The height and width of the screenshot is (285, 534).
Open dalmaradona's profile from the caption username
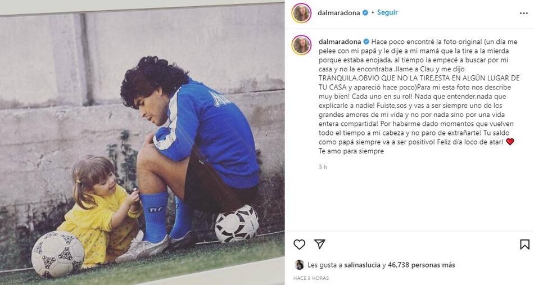coord(339,42)
